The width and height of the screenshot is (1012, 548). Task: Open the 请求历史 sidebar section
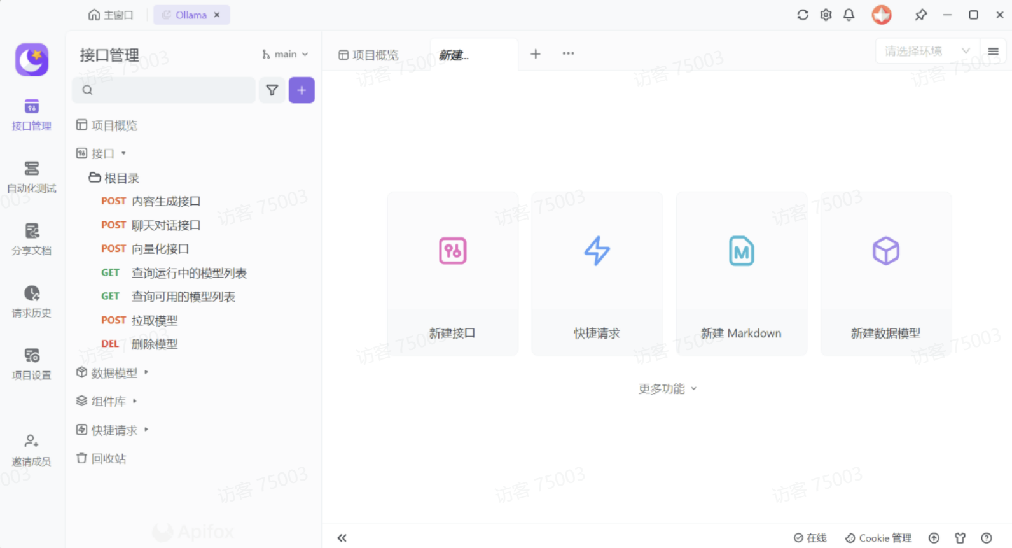(x=32, y=302)
